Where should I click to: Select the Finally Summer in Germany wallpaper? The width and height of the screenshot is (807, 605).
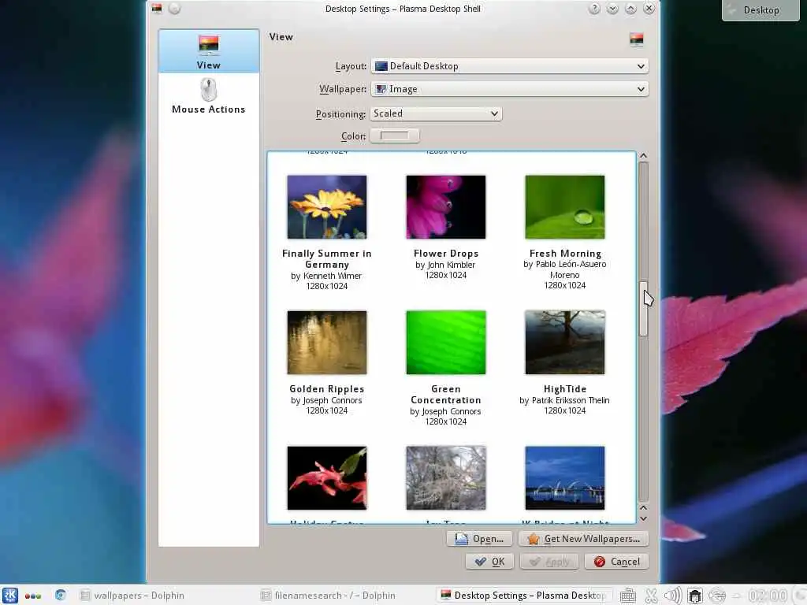pyautogui.click(x=327, y=207)
